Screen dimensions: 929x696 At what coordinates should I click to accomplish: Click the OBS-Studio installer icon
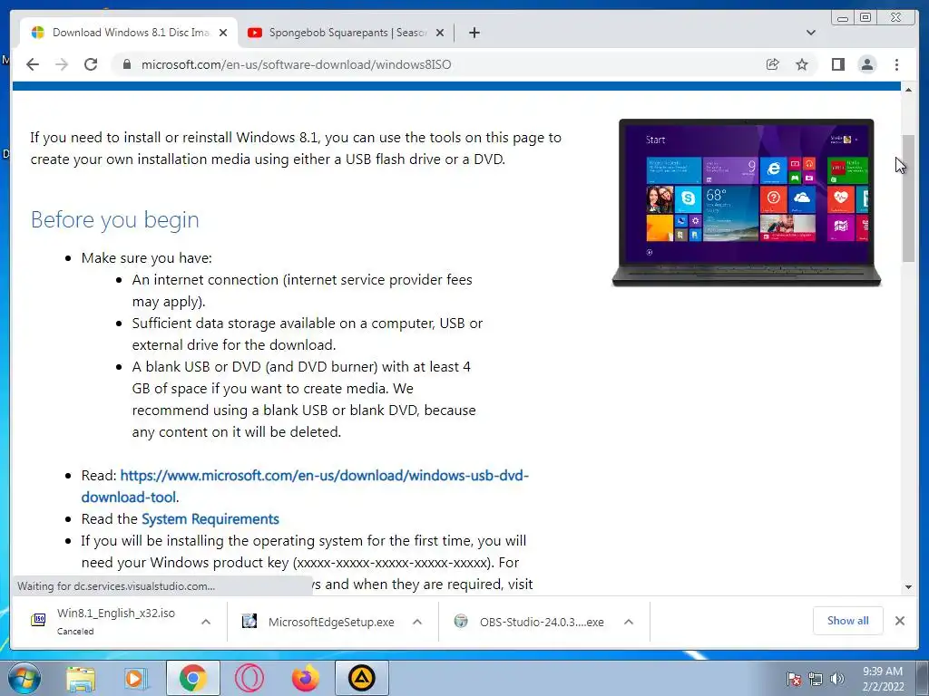[461, 621]
